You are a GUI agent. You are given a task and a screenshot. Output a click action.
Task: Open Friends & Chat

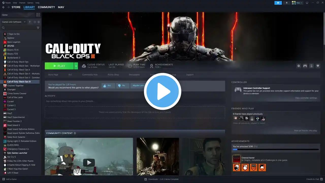click(314, 179)
